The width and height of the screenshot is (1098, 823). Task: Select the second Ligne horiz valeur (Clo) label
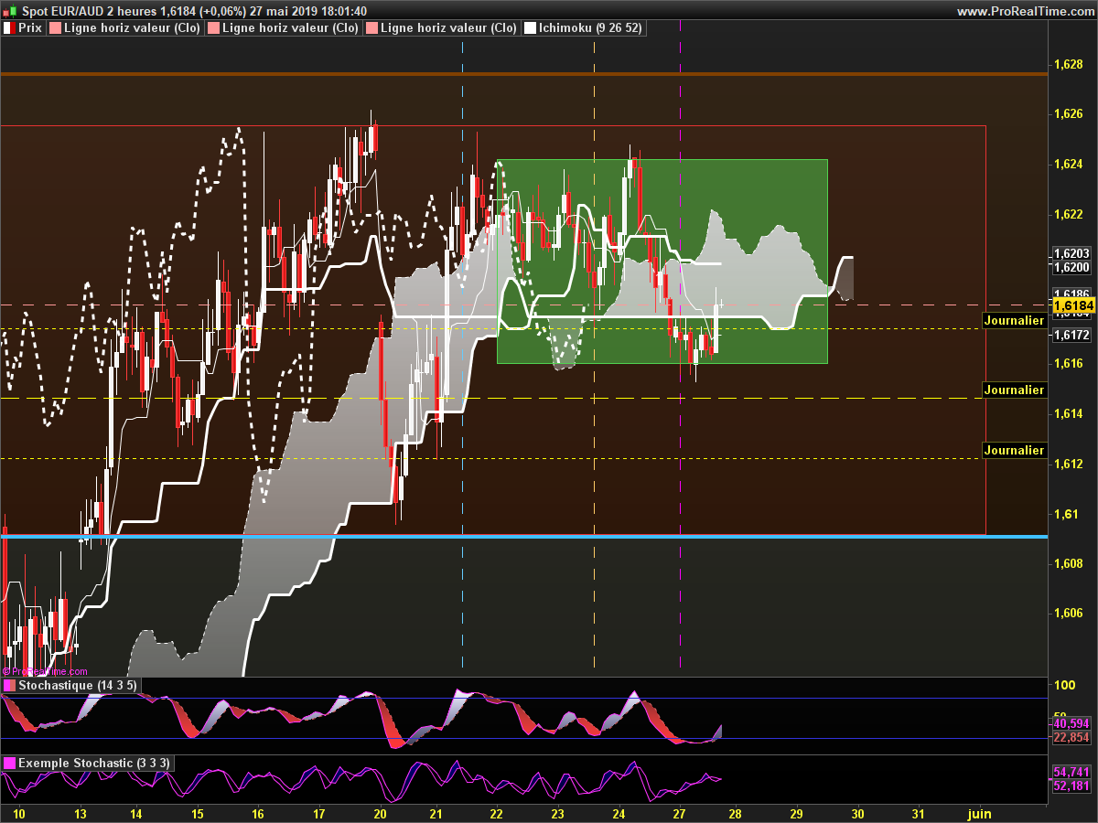tap(279, 28)
